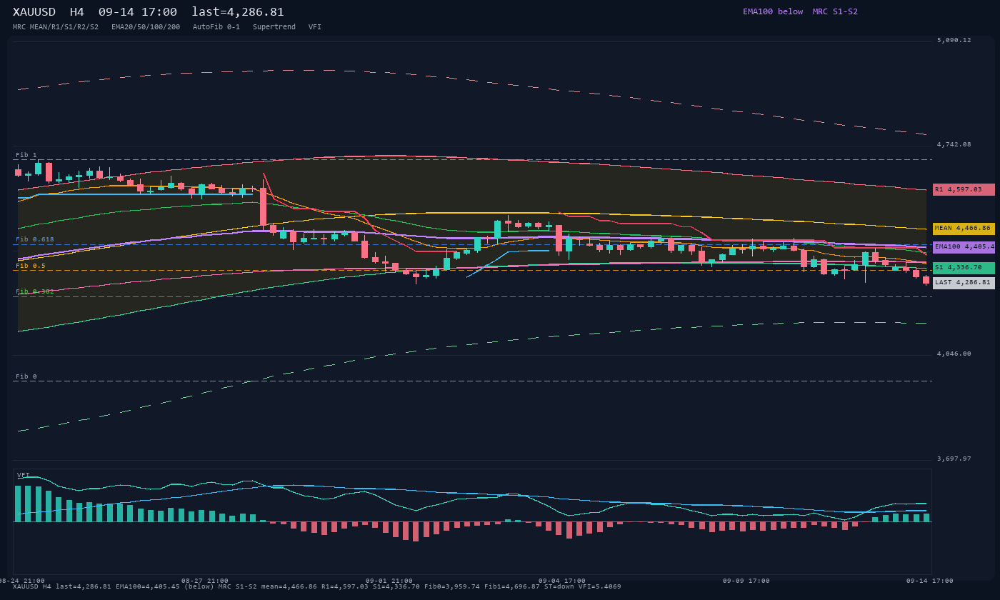Click the MRC MEAN/R1/S1/R2/S2 legend entry
Image resolution: width=1000 pixels, height=600 pixels.
coord(56,27)
